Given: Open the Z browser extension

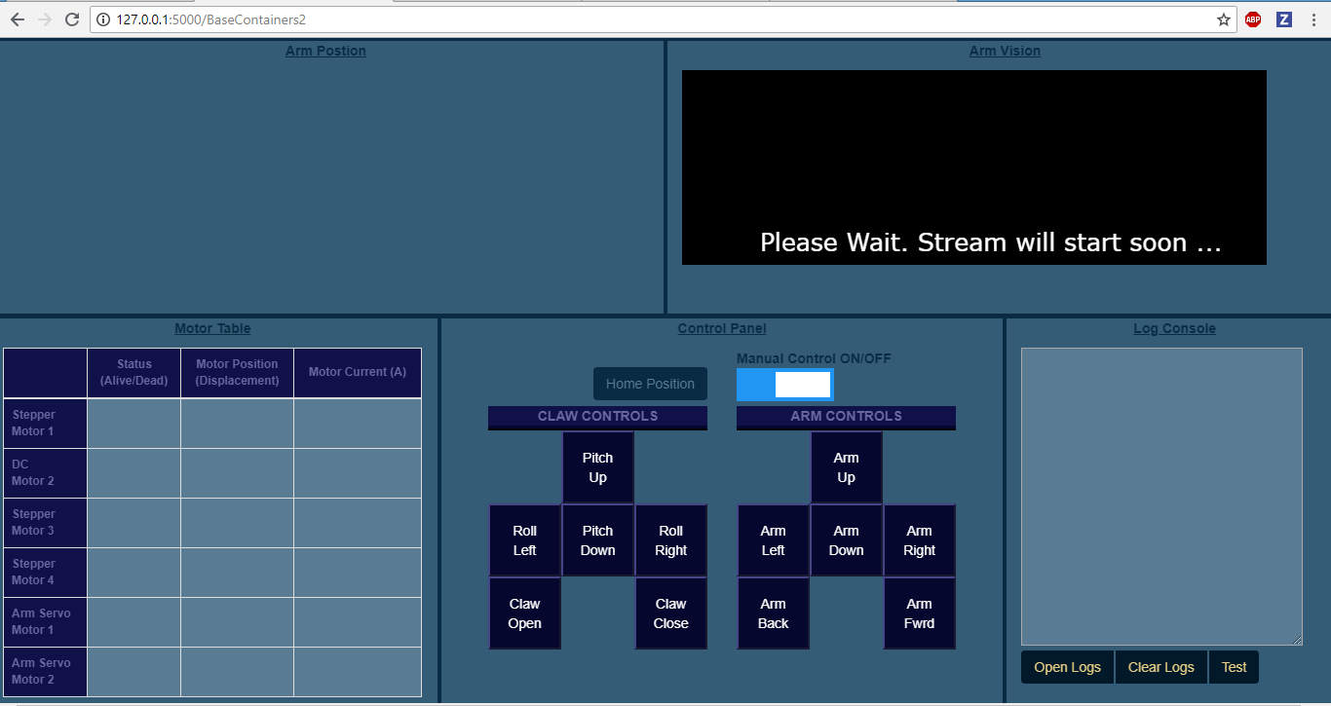Looking at the screenshot, I should [1283, 19].
